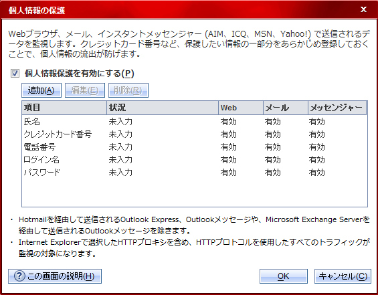Select the パスワード row

194,173
